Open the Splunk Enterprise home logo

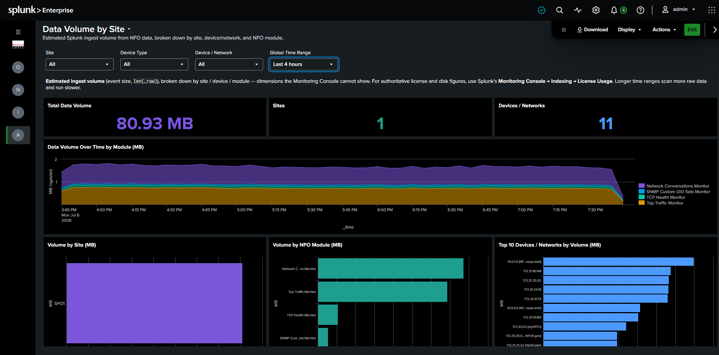[41, 10]
